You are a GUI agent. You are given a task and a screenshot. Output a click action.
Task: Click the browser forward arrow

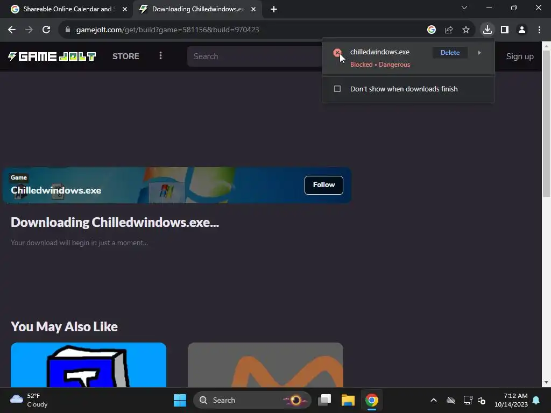pyautogui.click(x=29, y=30)
